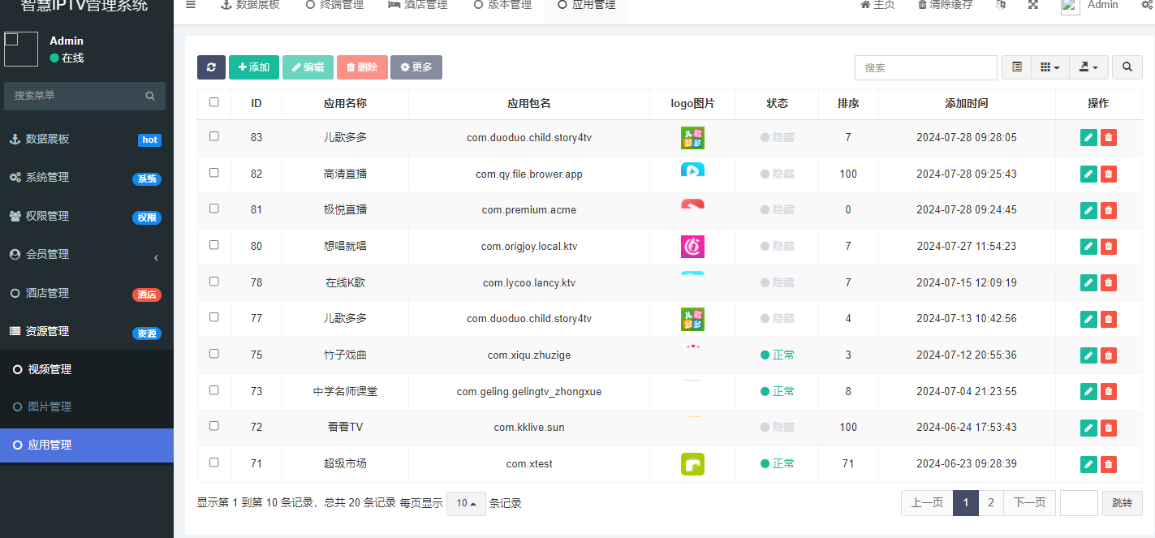Click in the 搜索 table search field
This screenshot has height=538, width=1155.
(x=925, y=67)
